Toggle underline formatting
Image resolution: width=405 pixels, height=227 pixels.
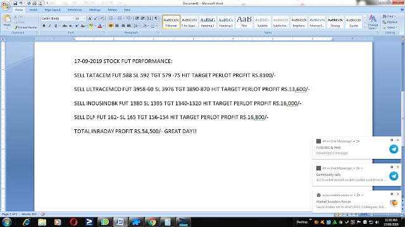pos(56,26)
